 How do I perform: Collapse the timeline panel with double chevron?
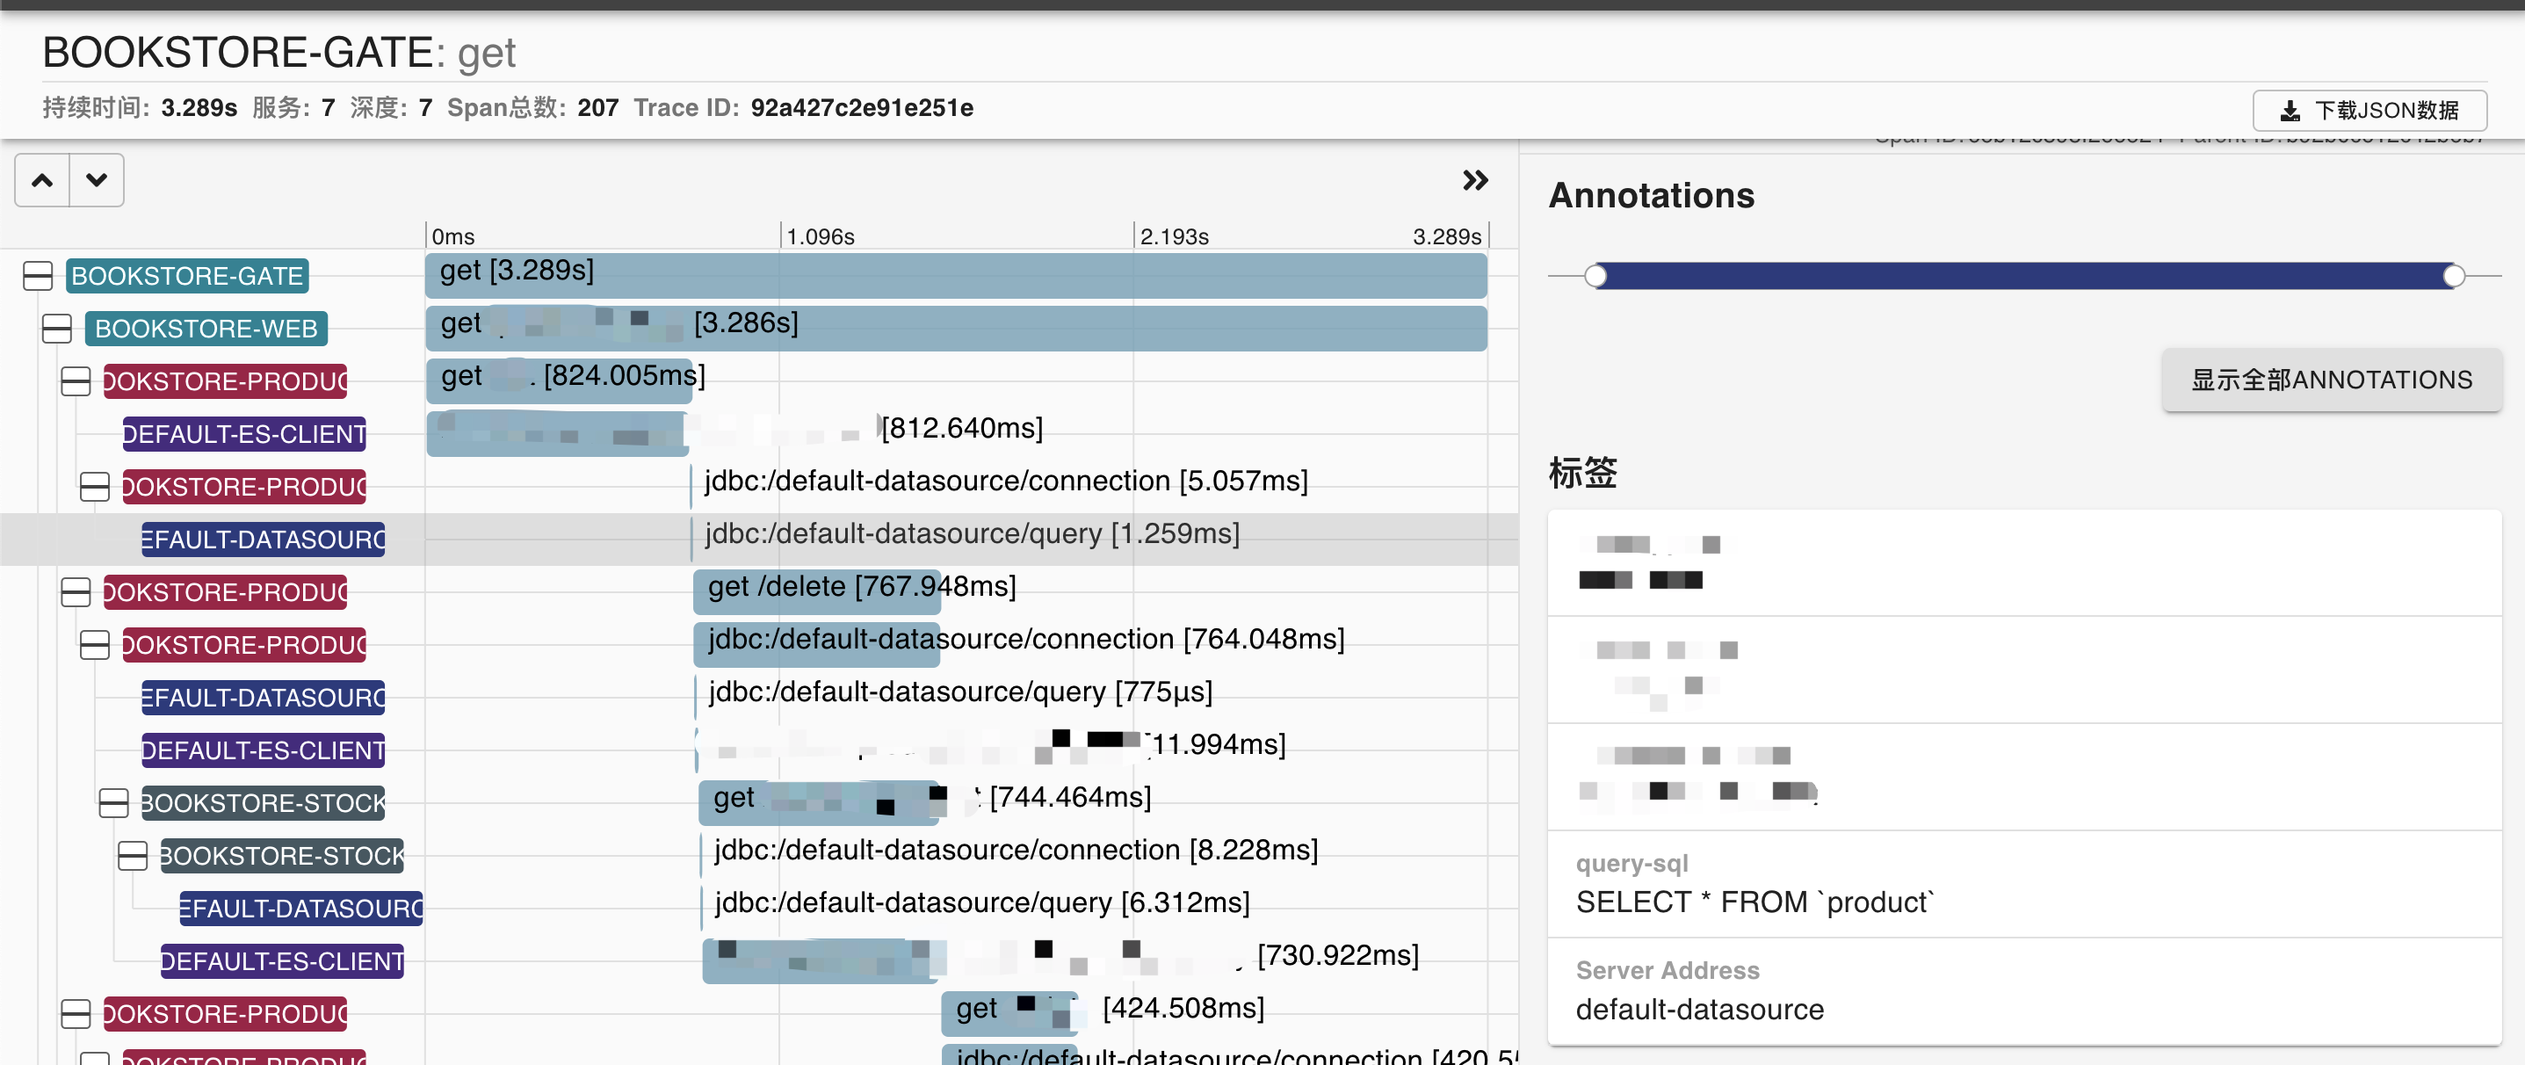click(1474, 180)
